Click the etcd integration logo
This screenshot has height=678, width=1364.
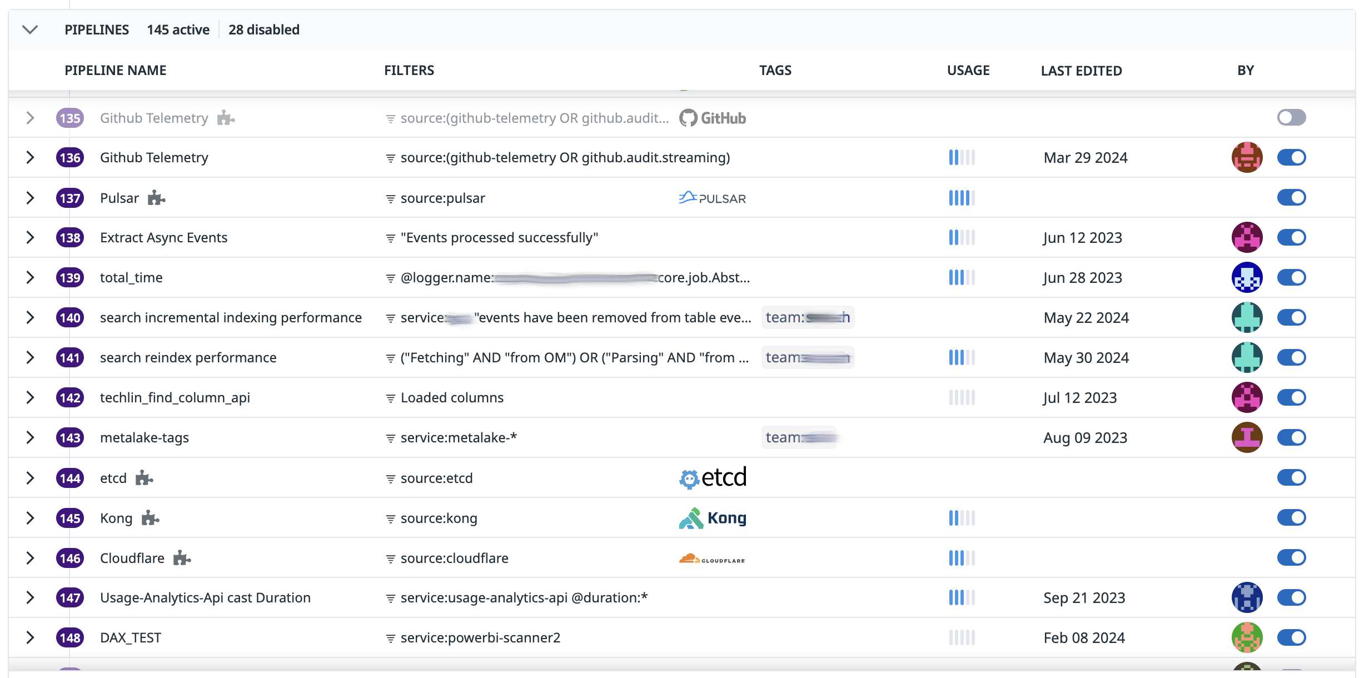click(x=713, y=478)
